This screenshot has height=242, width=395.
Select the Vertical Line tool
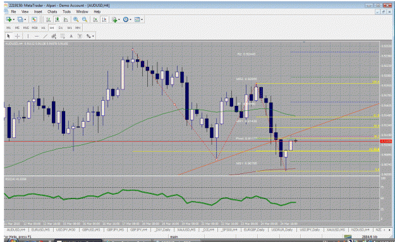click(x=28, y=36)
